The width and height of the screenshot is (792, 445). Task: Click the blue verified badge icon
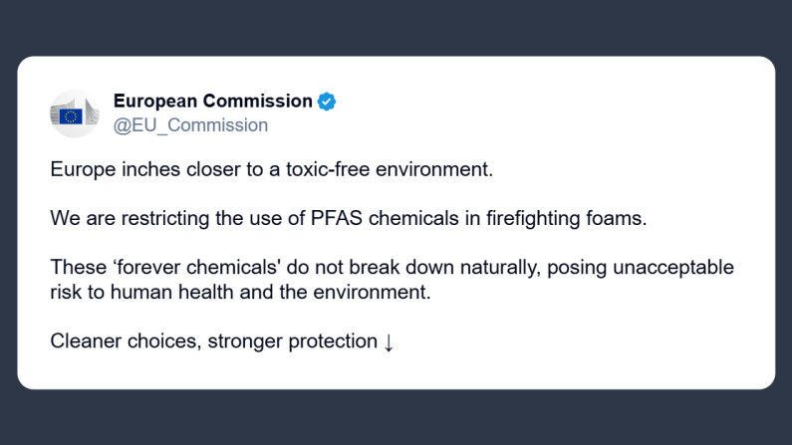(327, 102)
